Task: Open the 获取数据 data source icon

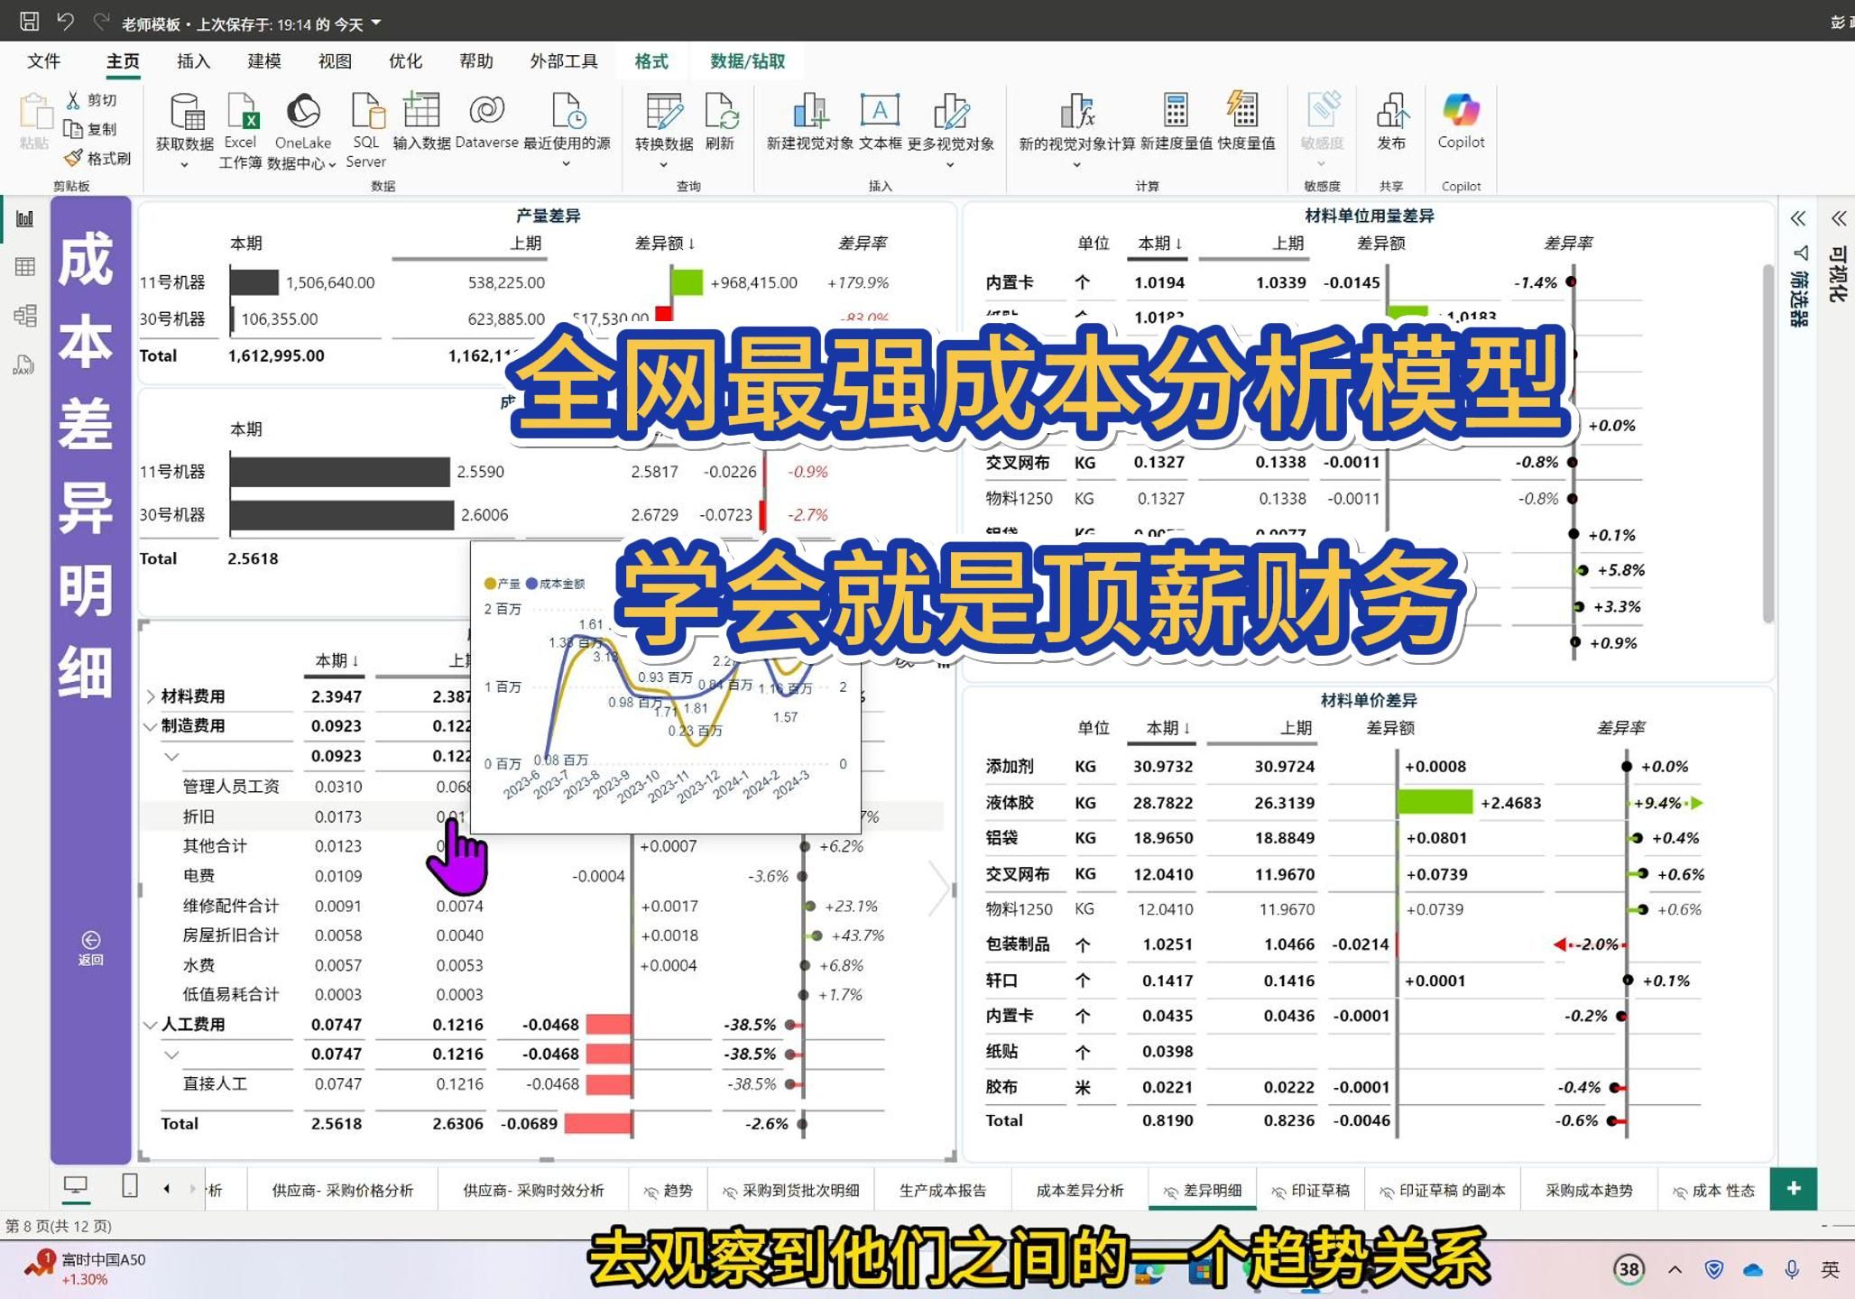Action: [x=186, y=112]
